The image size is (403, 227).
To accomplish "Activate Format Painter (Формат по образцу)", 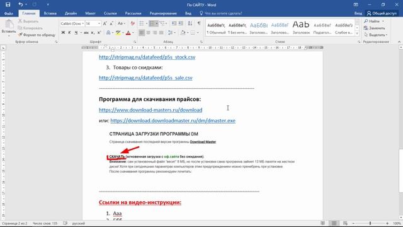I will (37, 35).
